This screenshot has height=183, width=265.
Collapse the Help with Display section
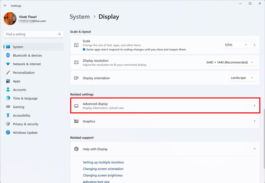pyautogui.click(x=254, y=149)
